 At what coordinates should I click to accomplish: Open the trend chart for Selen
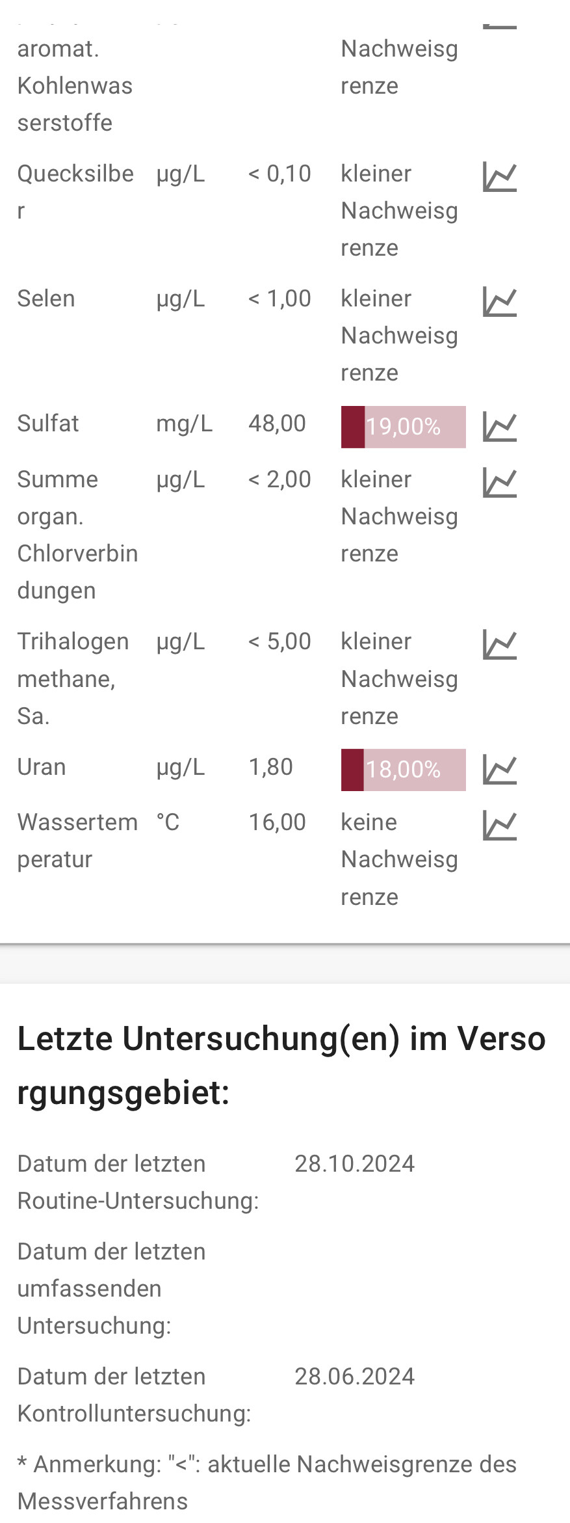pyautogui.click(x=500, y=302)
